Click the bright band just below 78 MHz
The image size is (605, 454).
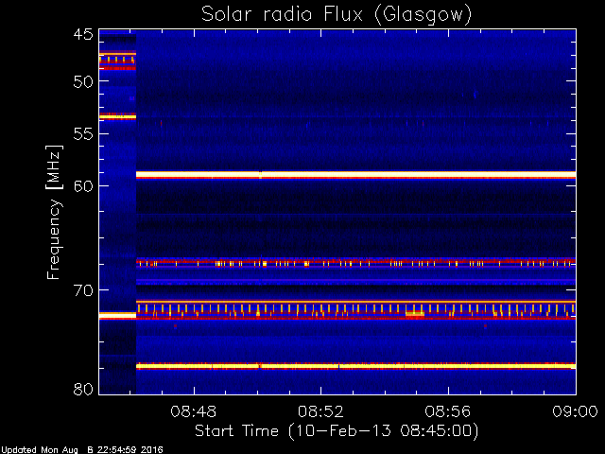[355, 366]
